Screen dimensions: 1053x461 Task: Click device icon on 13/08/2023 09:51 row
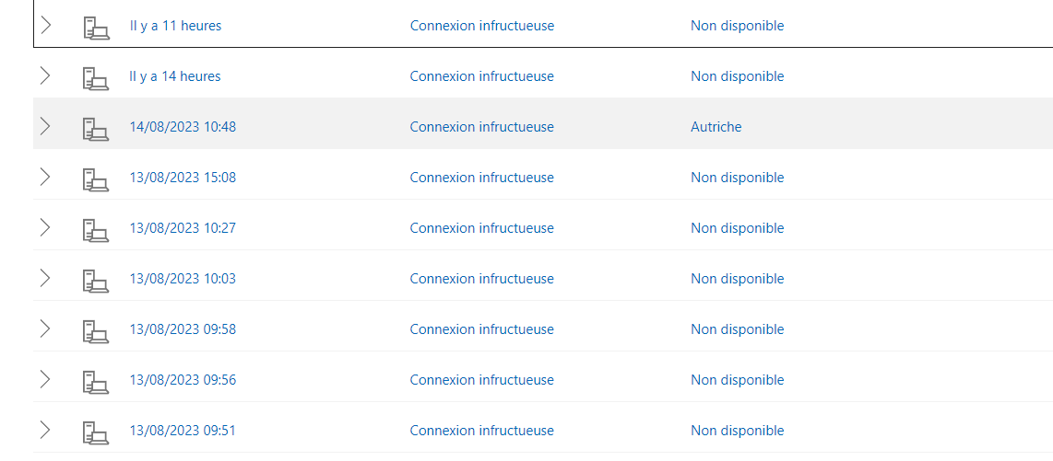pyautogui.click(x=96, y=432)
